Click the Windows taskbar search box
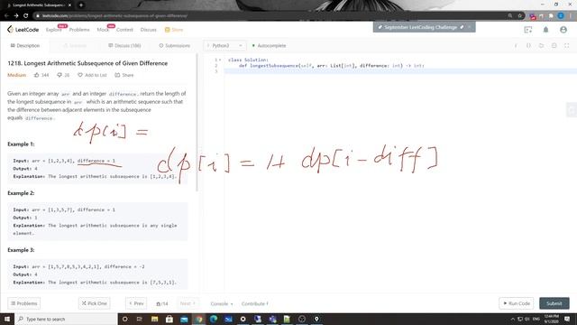The image size is (577, 325). tap(66, 319)
